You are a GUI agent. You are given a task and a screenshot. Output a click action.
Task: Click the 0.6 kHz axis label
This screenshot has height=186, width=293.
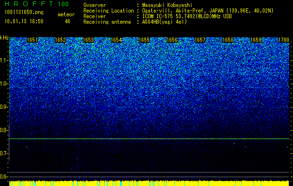(4, 177)
